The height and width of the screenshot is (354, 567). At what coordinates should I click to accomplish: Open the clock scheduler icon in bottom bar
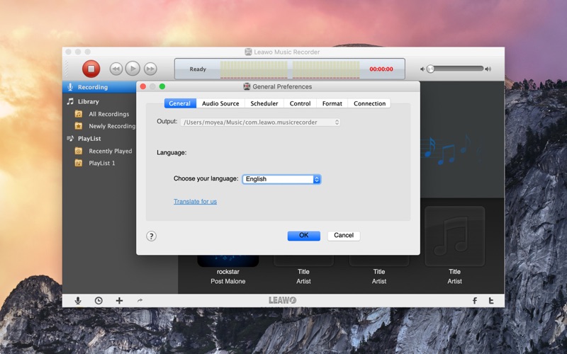click(x=99, y=300)
